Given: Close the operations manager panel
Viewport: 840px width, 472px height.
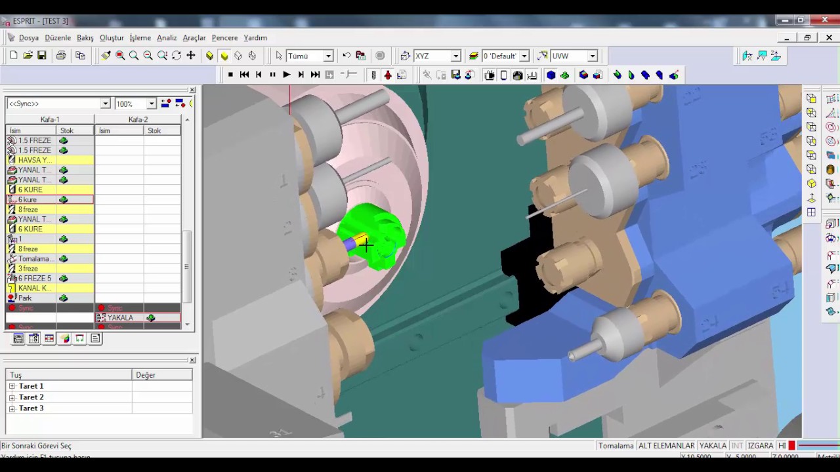Looking at the screenshot, I should coord(192,90).
